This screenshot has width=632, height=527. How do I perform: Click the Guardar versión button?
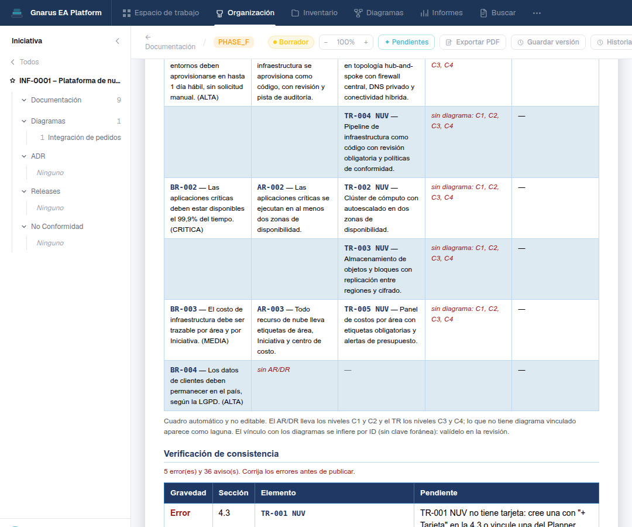click(548, 42)
